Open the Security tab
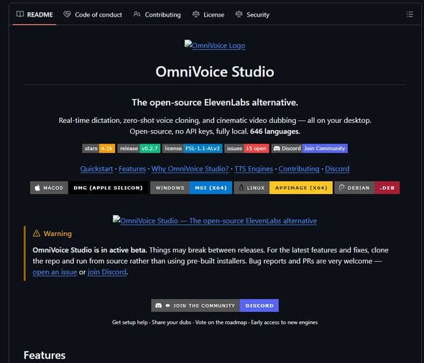Viewport: 424px width, 363px height. point(252,14)
